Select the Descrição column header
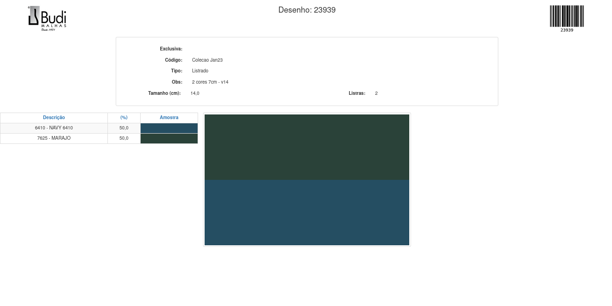 54,118
